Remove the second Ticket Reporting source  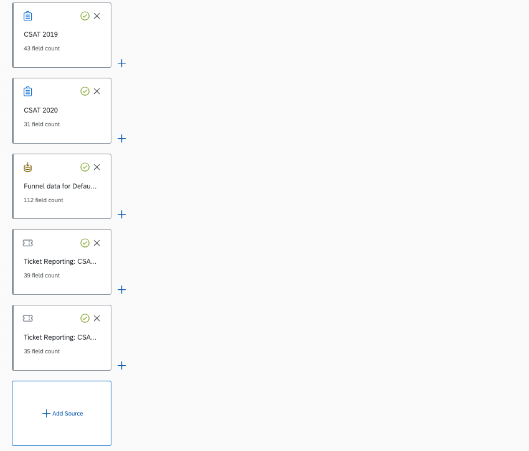97,318
